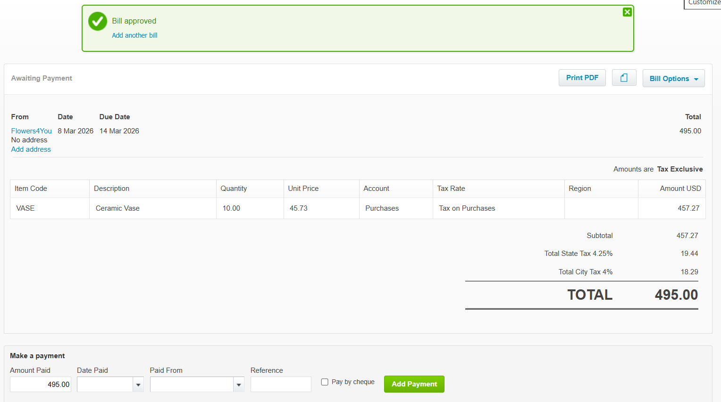Screen dimensions: 721x402
Task: Select the Ceramic Vase description cell
Action: point(153,208)
